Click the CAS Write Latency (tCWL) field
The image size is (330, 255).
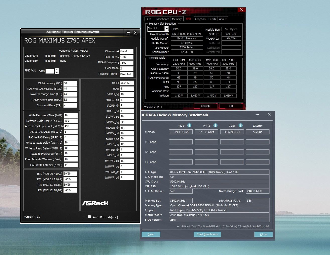[71, 165]
